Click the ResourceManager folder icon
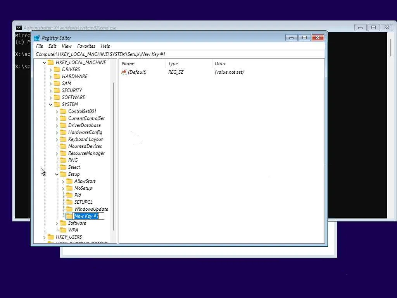397x298 pixels. click(63, 153)
